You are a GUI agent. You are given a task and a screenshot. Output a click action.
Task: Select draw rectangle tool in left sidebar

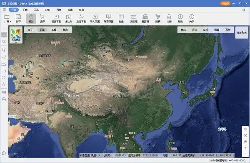click(4, 71)
